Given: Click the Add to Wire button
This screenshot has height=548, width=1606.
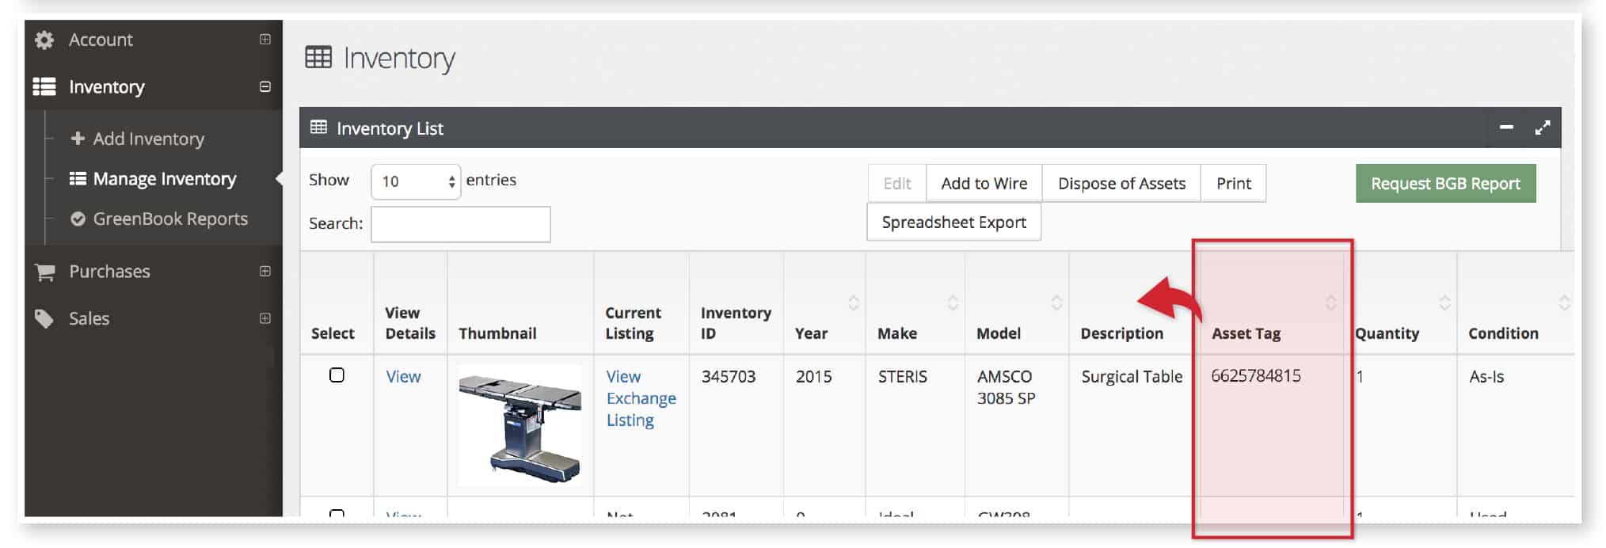Looking at the screenshot, I should 984,184.
